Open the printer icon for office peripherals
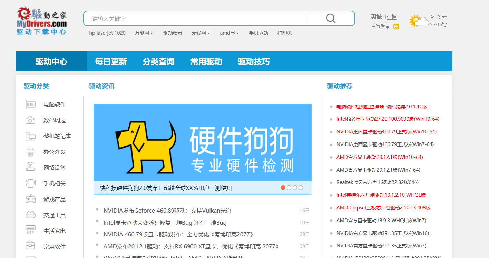The image size is (489, 258). (x=30, y=152)
